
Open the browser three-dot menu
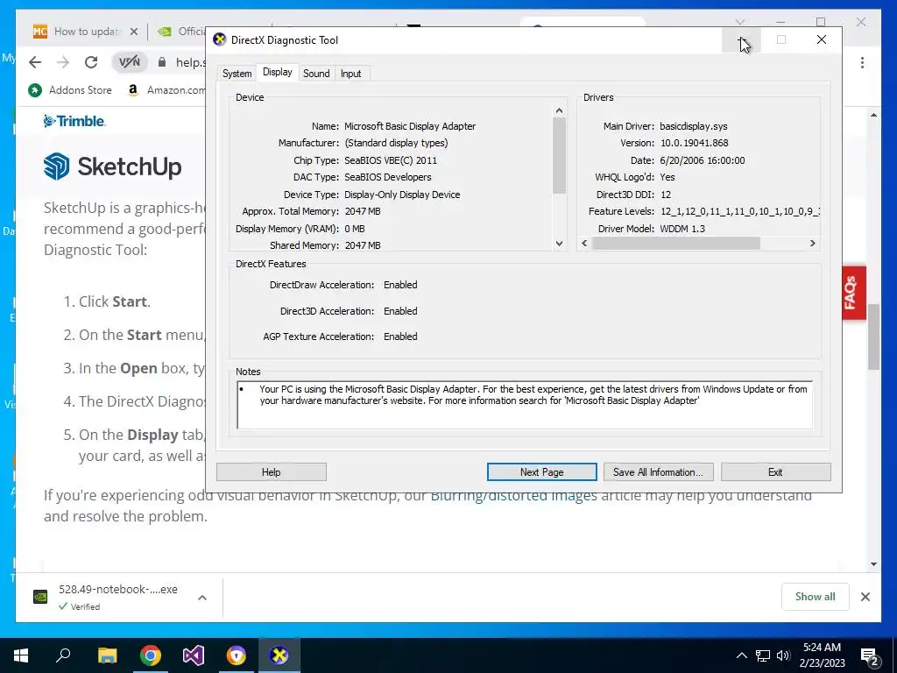click(862, 62)
